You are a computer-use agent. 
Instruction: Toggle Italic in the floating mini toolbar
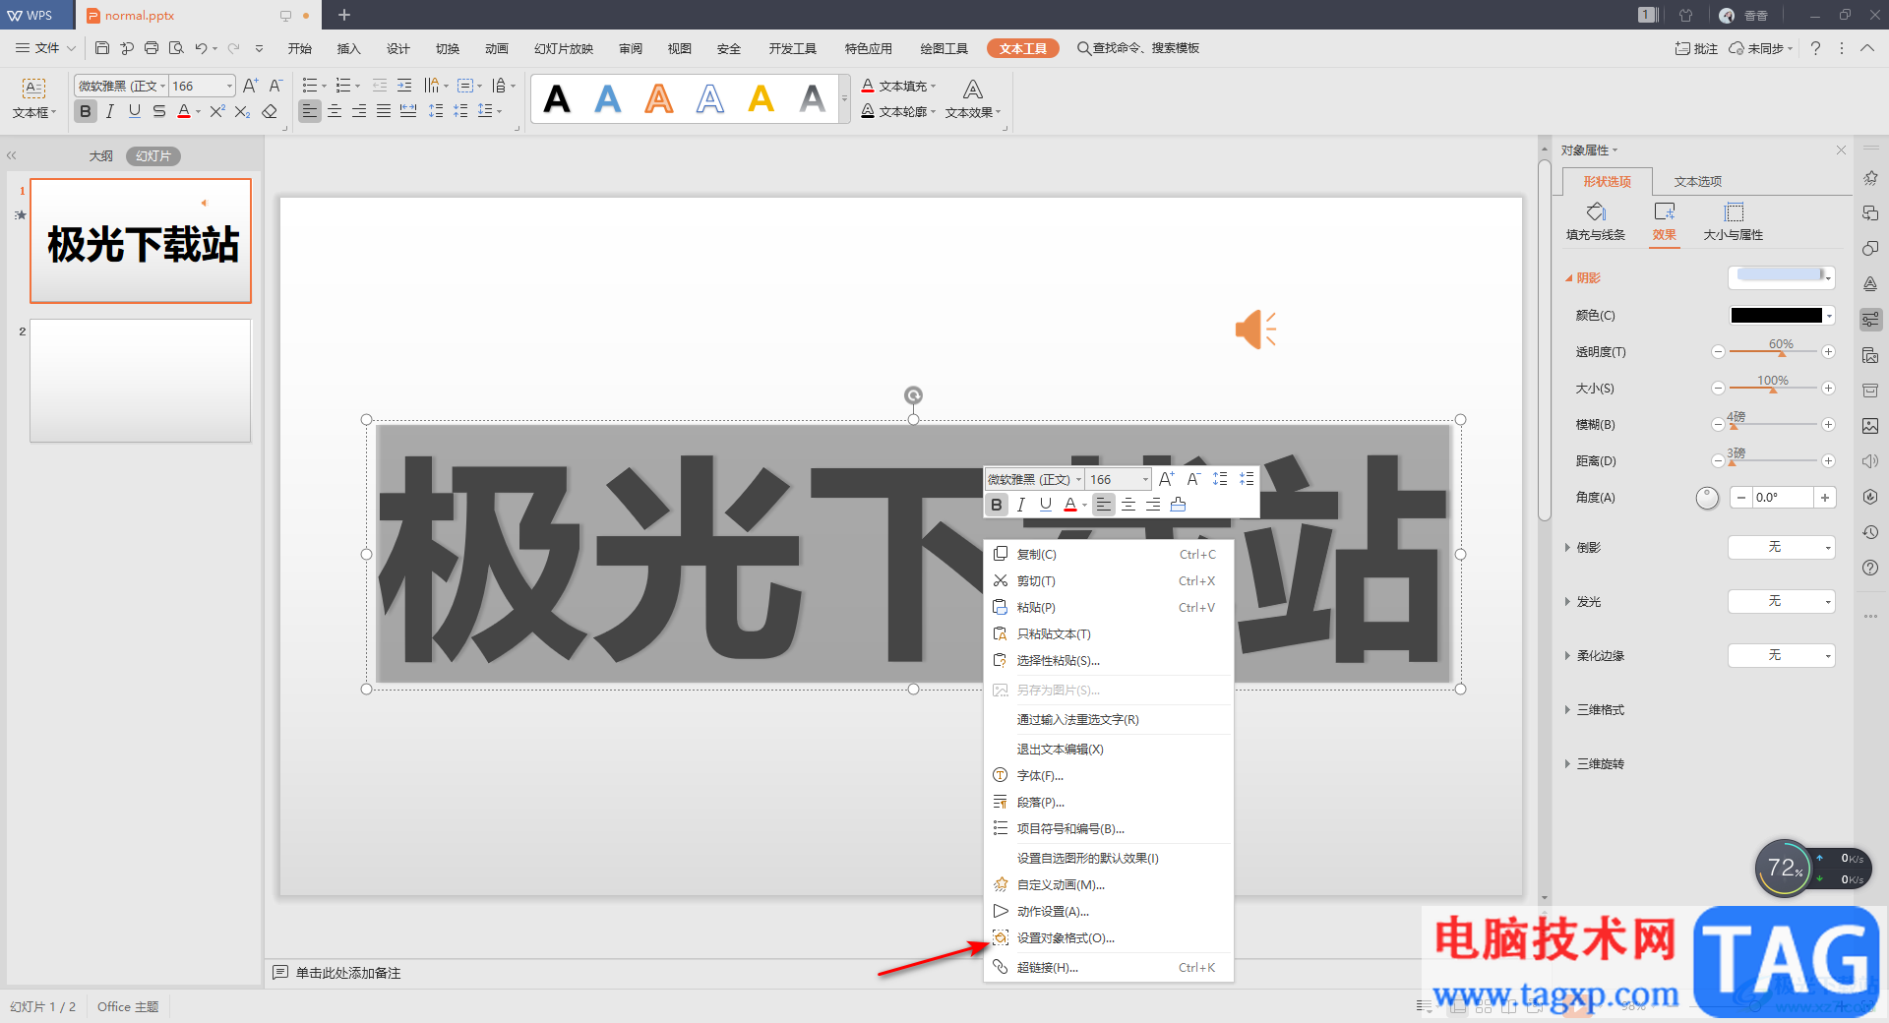pyautogui.click(x=1021, y=505)
